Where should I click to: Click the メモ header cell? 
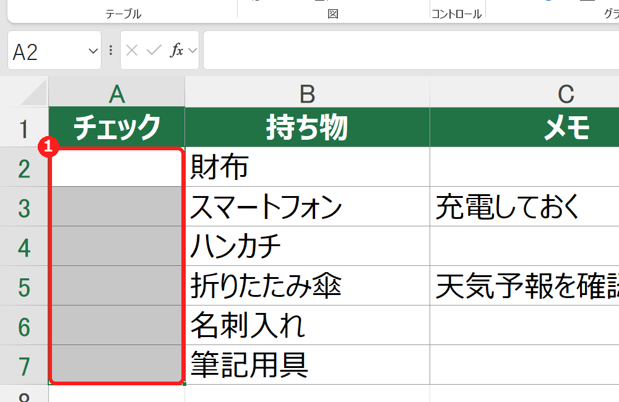525,127
